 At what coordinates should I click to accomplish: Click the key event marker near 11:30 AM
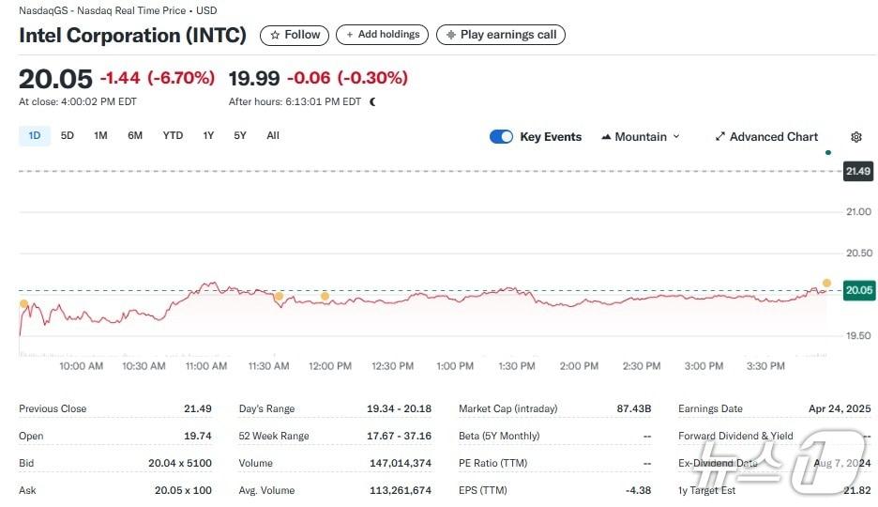click(x=279, y=297)
